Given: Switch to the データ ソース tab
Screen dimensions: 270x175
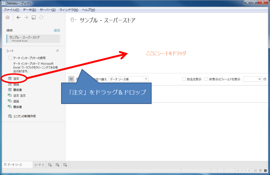Looking at the screenshot, I should pos(18,165).
